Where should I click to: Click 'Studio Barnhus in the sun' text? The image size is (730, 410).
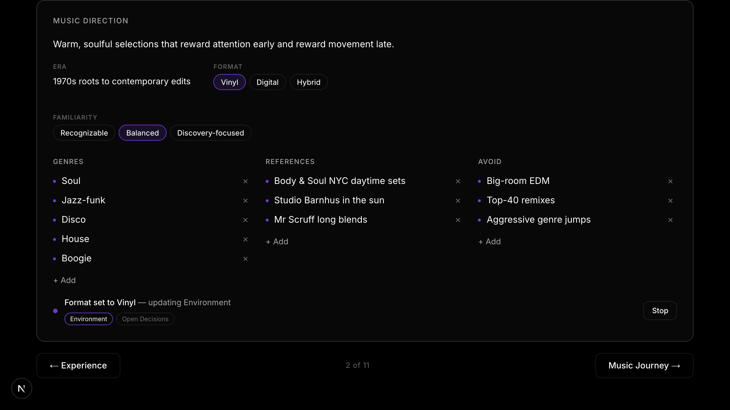click(x=329, y=200)
